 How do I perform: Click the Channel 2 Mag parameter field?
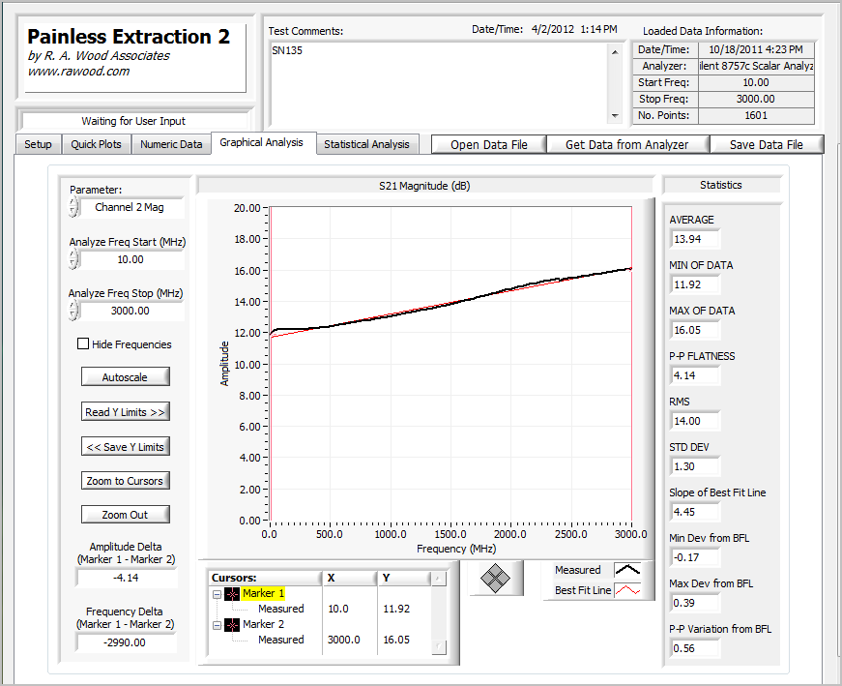pos(131,207)
